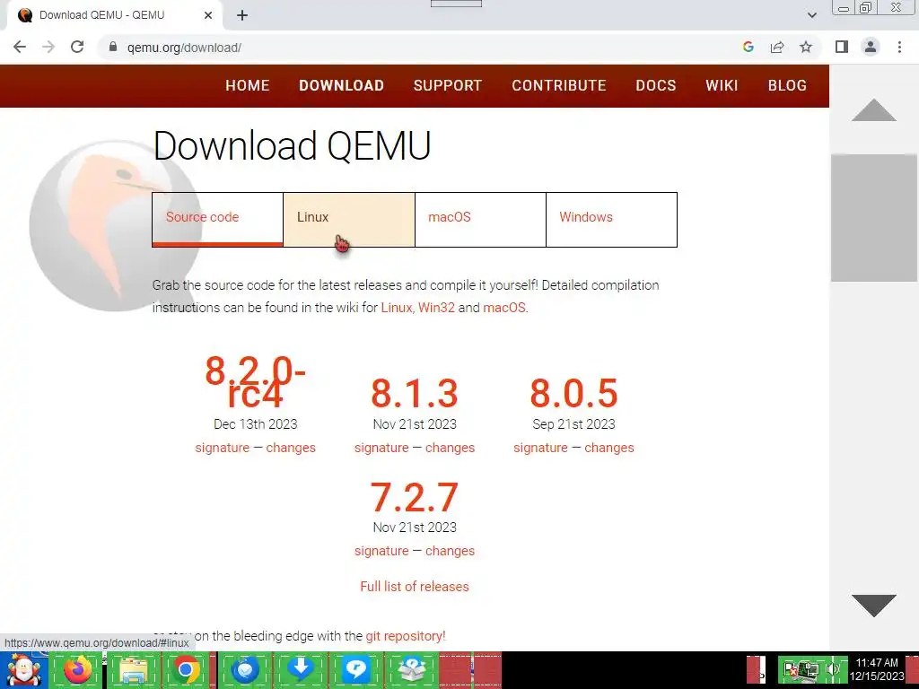Click the Chrome taskbar icon
Image resolution: width=919 pixels, height=689 pixels.
187,670
